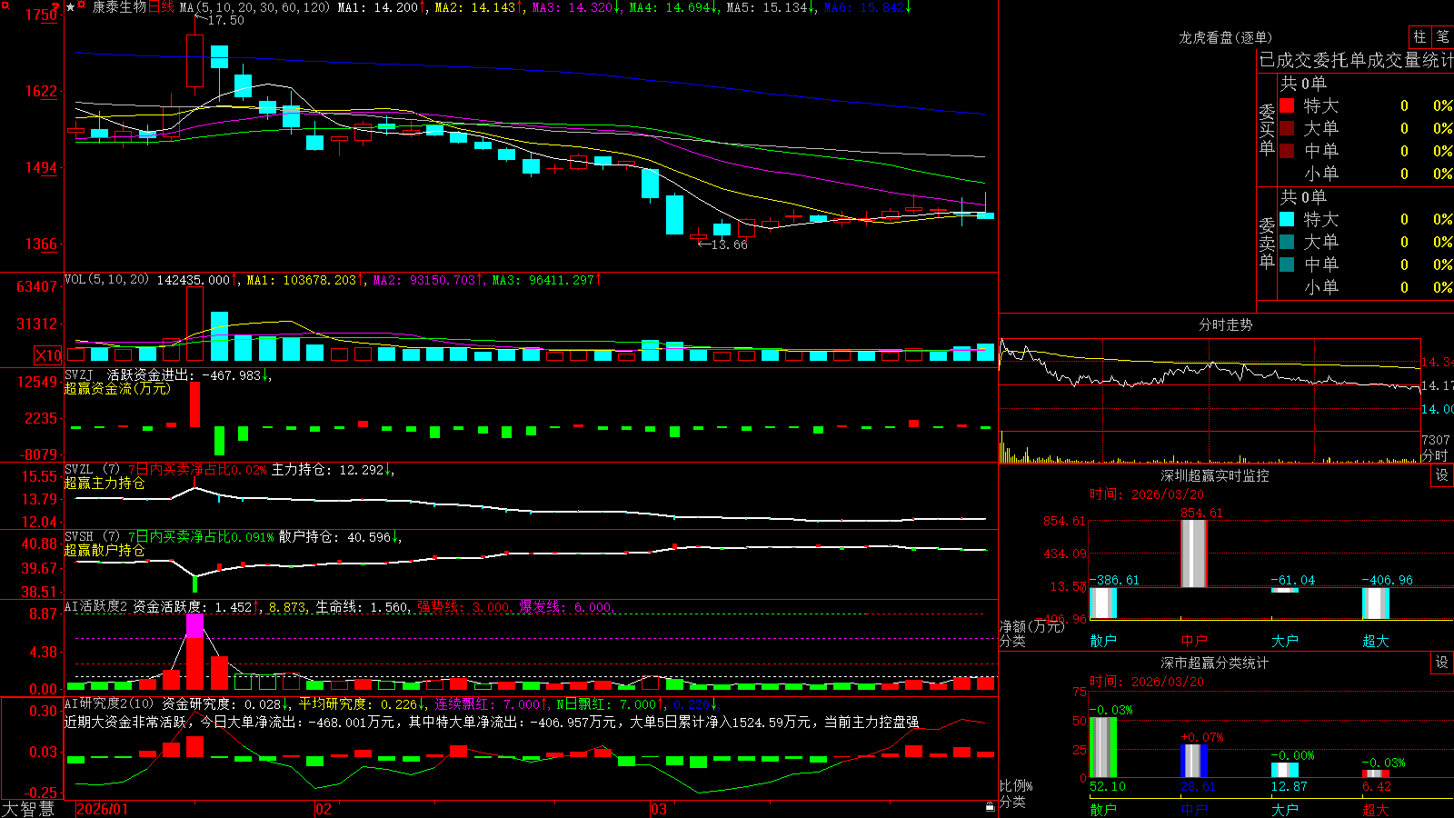Select 大户 category in 深圳超赢实时监控 chart

[1285, 641]
